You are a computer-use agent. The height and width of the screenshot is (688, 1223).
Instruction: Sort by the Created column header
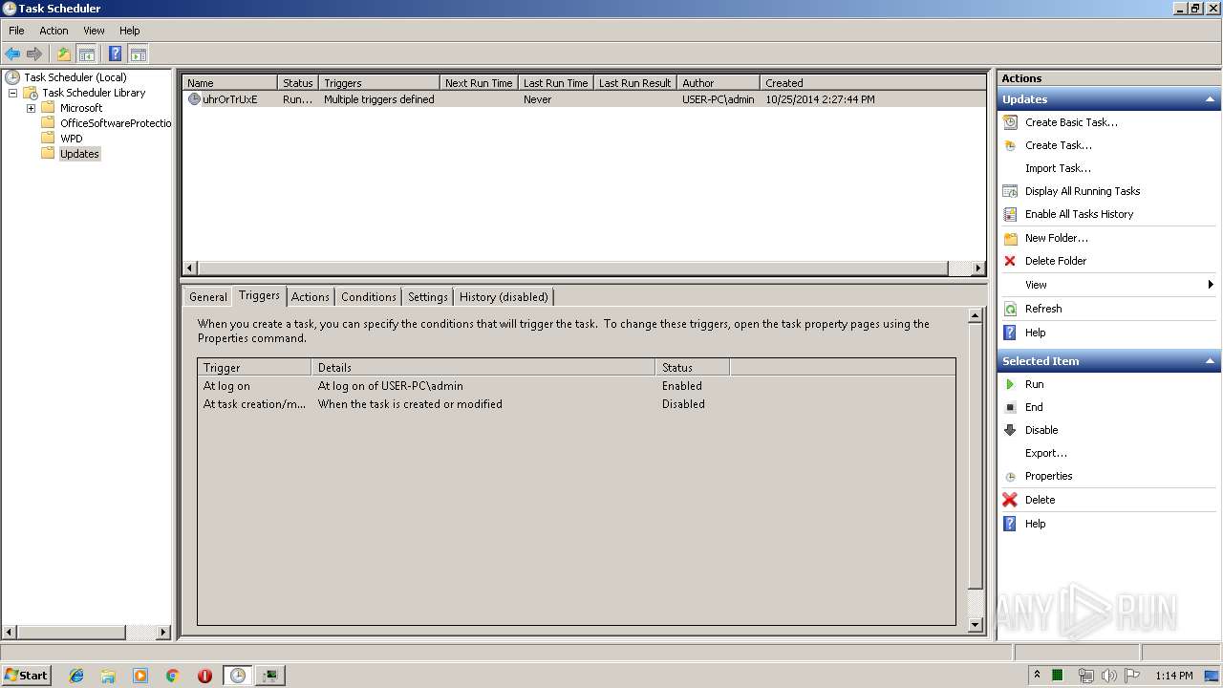click(x=872, y=83)
